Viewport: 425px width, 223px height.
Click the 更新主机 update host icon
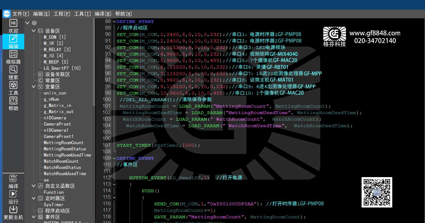13,213
